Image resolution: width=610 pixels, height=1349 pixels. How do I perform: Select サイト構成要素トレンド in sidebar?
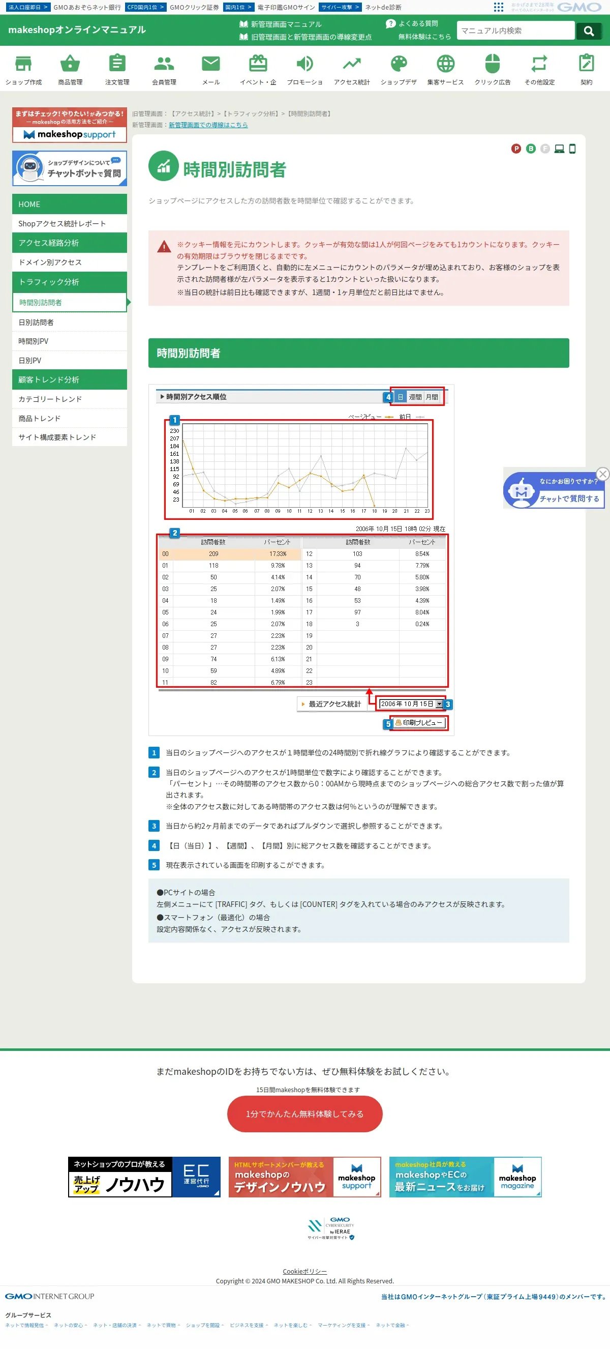(x=70, y=437)
